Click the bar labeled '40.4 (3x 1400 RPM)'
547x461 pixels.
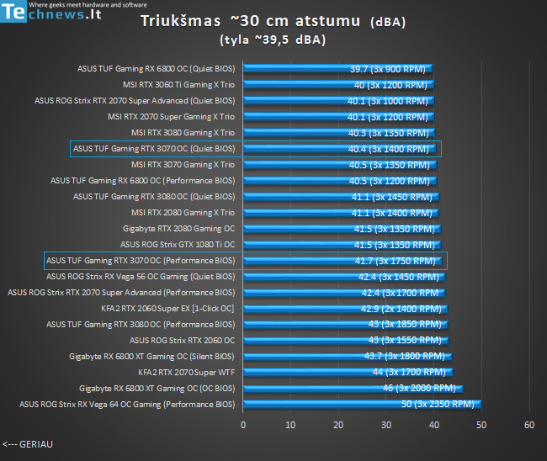coord(339,149)
